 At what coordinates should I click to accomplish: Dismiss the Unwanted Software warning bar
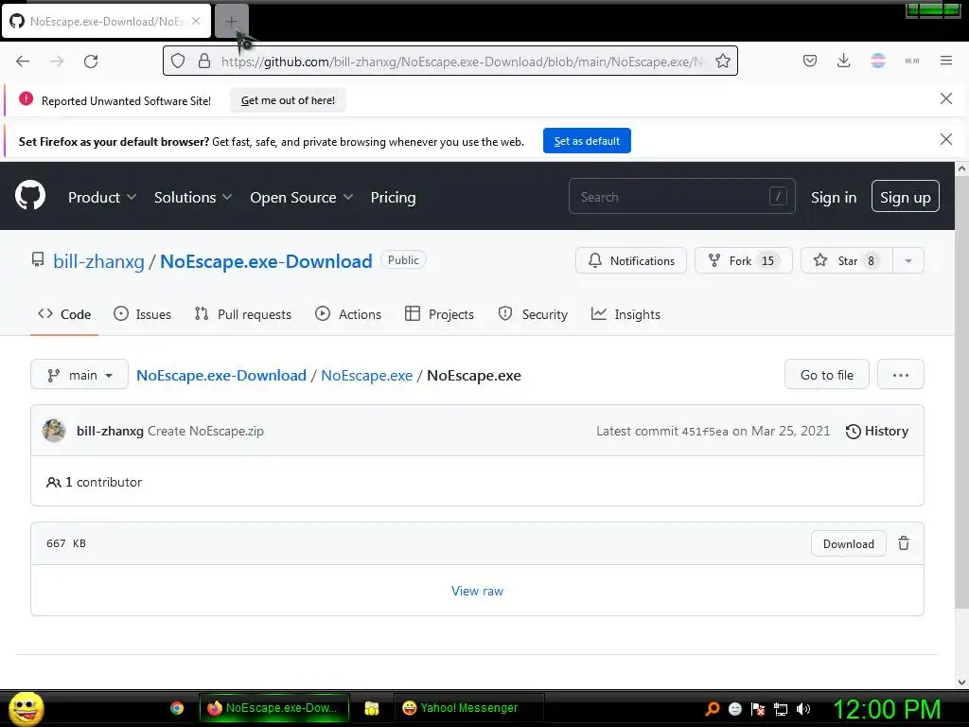(946, 98)
